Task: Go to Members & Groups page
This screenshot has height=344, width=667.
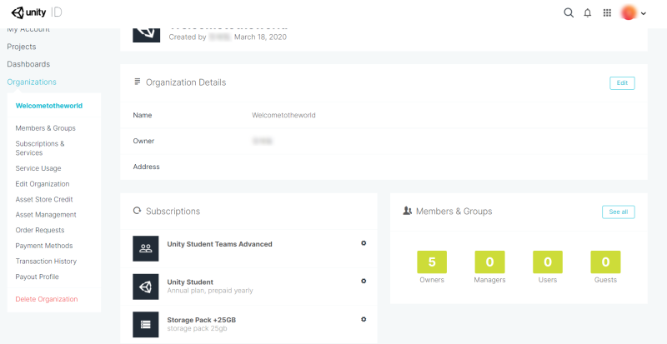Action: pyautogui.click(x=46, y=128)
